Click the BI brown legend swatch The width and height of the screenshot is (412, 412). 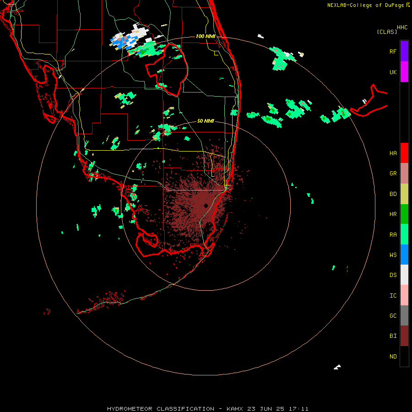(x=404, y=336)
